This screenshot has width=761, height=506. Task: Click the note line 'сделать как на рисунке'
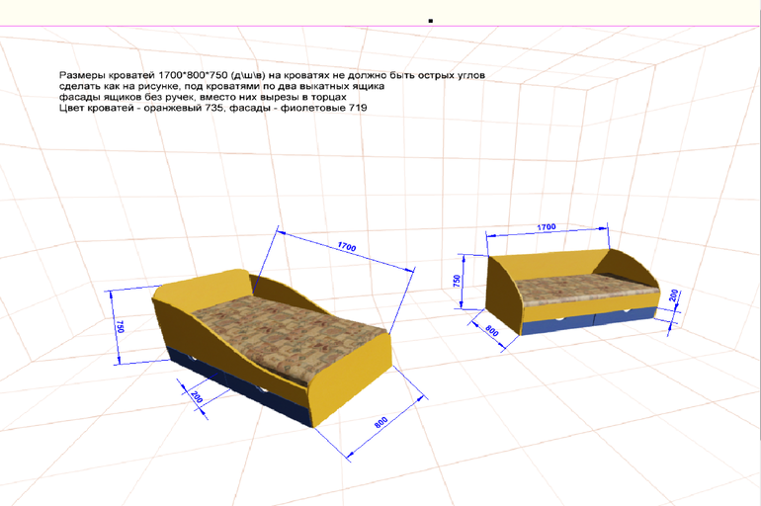click(221, 86)
